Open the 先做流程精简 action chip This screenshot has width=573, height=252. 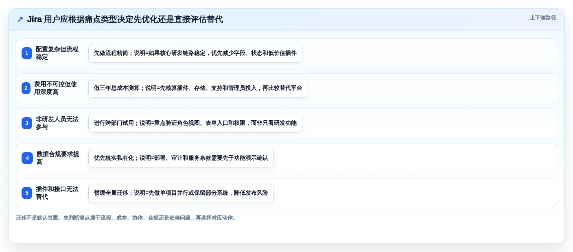pos(195,53)
